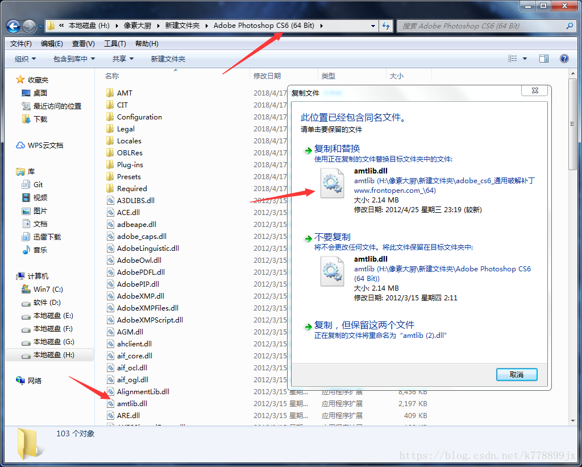This screenshot has height=467, width=582.
Task: Expand arrow after 本地磁盘 (H:) breadcrumb
Action: [x=117, y=26]
